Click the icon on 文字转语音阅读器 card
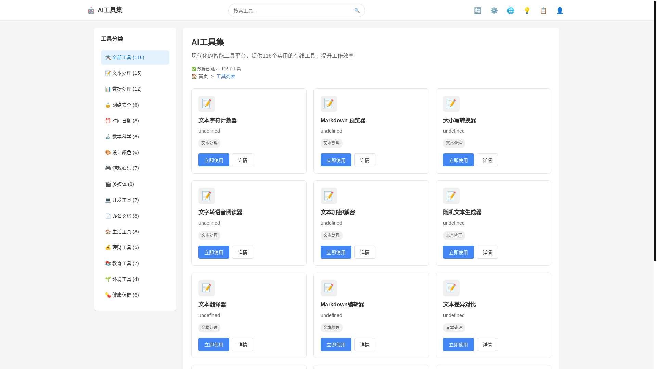Image resolution: width=657 pixels, height=369 pixels. pyautogui.click(x=207, y=196)
